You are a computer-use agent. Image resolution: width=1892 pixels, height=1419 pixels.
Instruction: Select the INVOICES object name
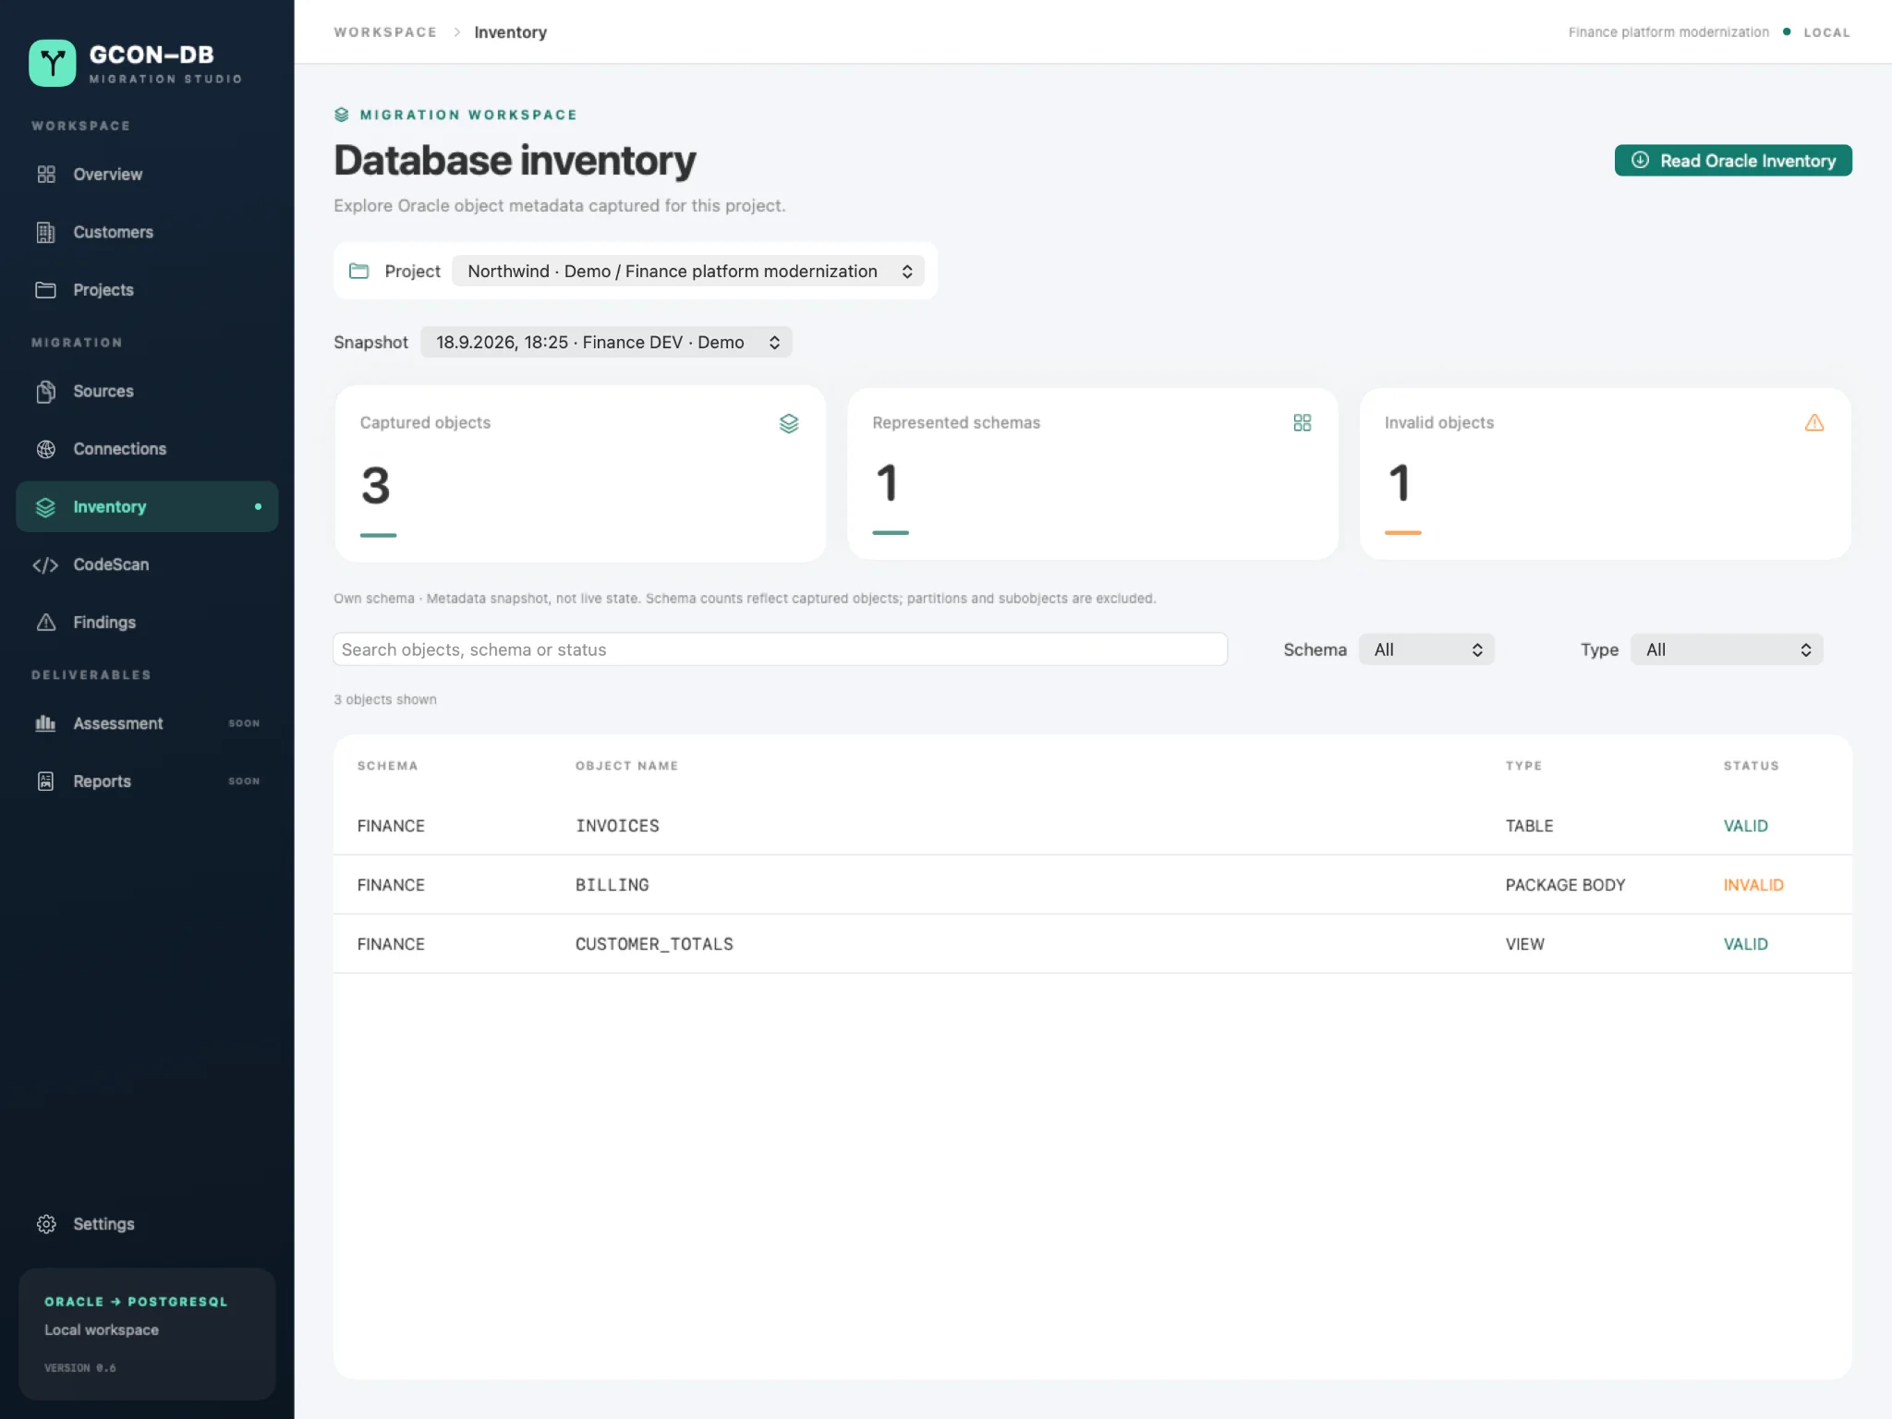pos(618,826)
